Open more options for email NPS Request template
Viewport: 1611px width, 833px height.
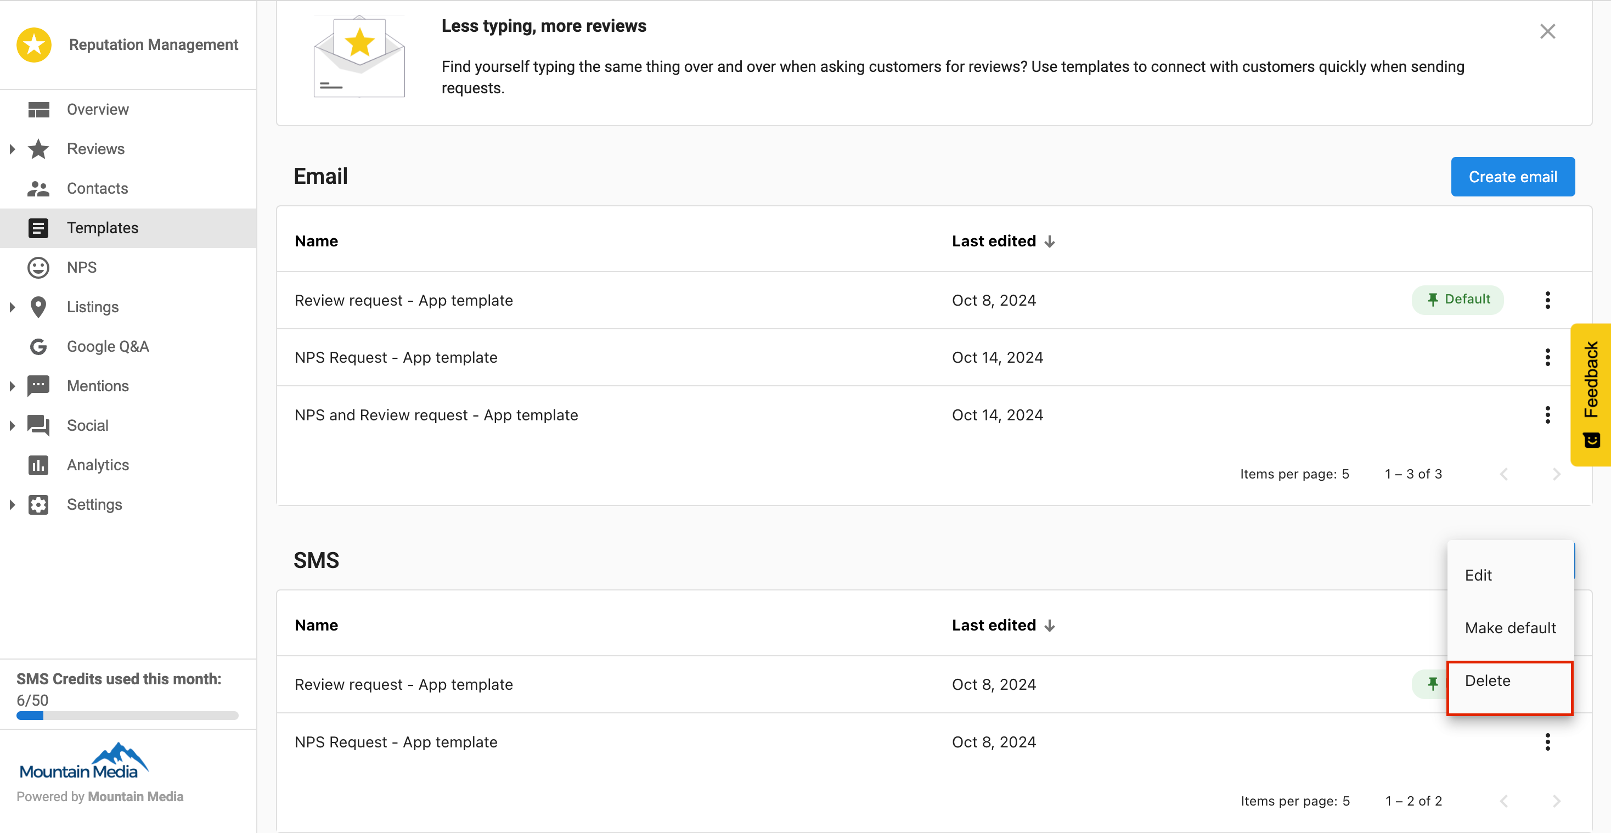tap(1547, 357)
